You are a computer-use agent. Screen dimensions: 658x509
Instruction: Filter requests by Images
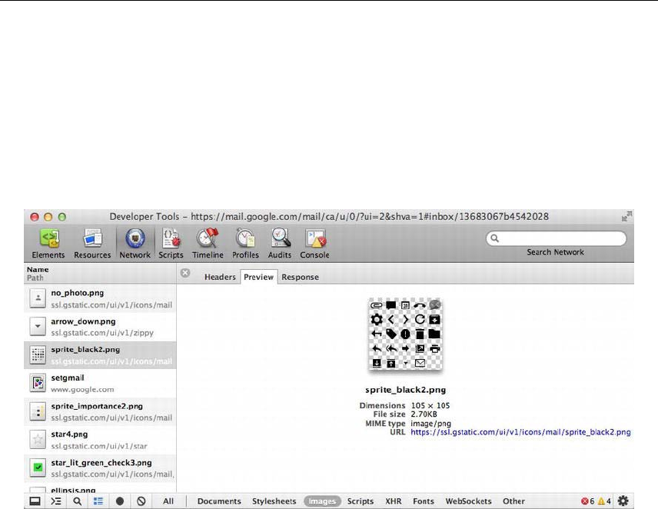coord(322,501)
